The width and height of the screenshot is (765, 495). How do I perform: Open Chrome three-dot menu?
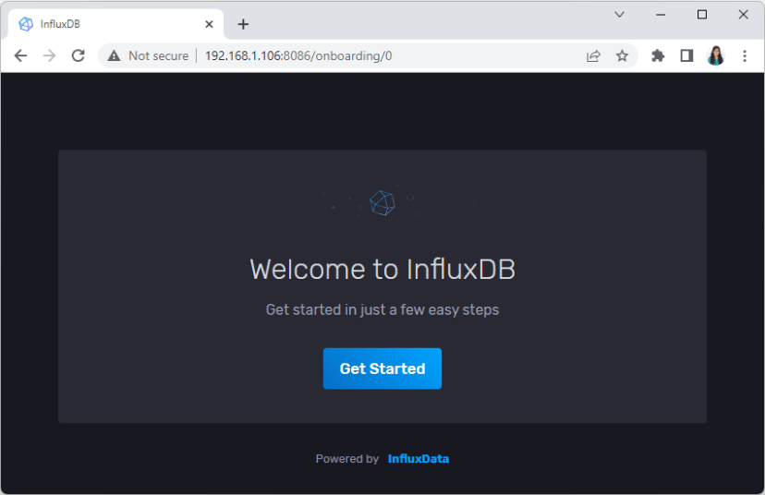pyautogui.click(x=745, y=55)
